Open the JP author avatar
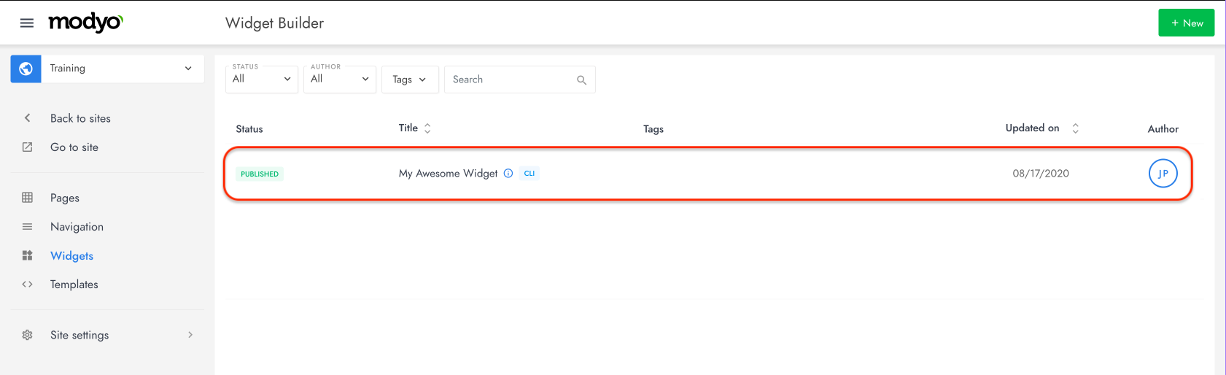 (x=1163, y=174)
